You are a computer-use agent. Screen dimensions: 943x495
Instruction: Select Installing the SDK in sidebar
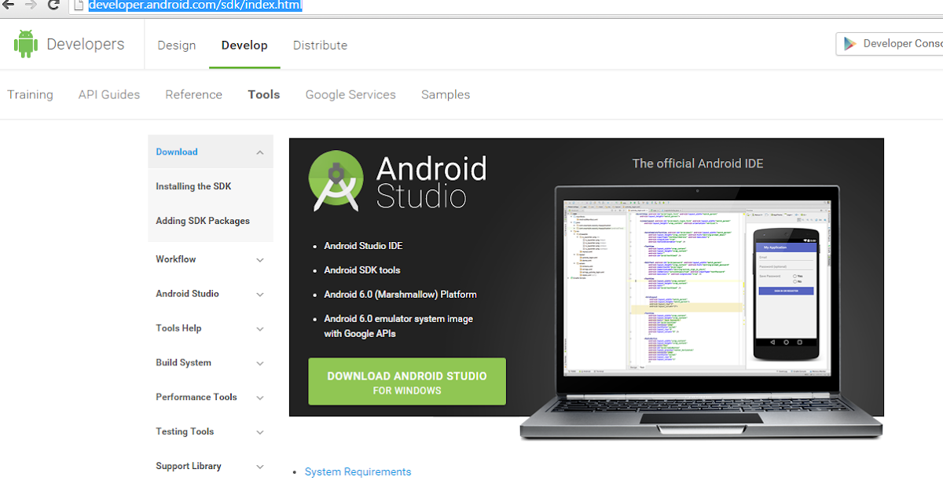click(193, 186)
